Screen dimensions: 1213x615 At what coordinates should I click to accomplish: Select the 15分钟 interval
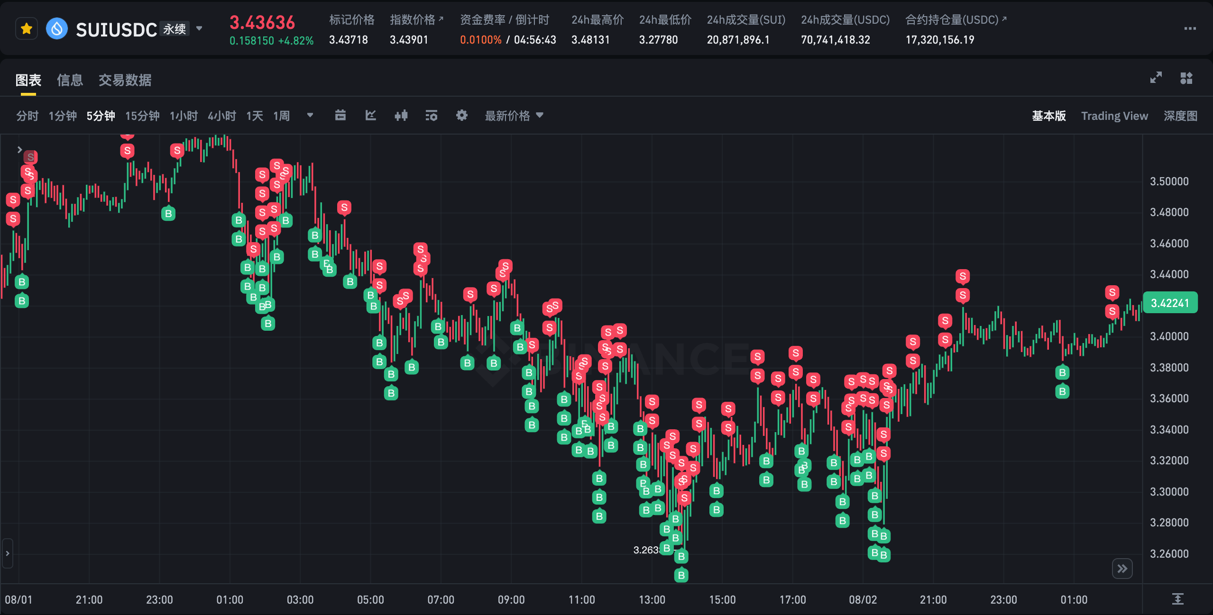tap(142, 116)
